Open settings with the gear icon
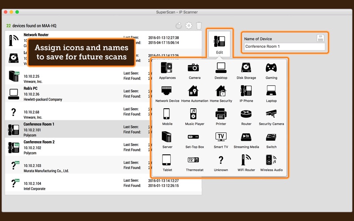Screen dimensions: 354x221 click(x=189, y=26)
